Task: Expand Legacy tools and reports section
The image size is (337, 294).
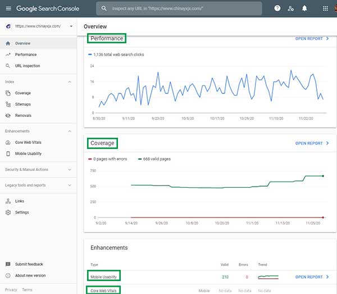Action: [x=70, y=185]
